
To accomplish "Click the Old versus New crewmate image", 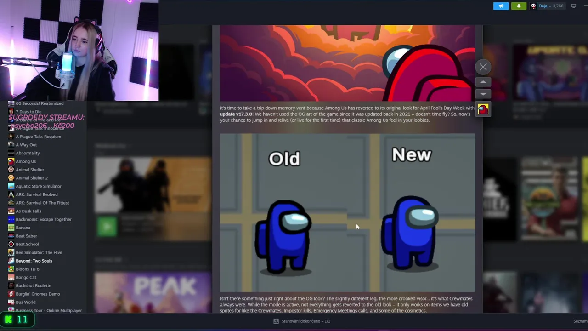I will (x=347, y=213).
